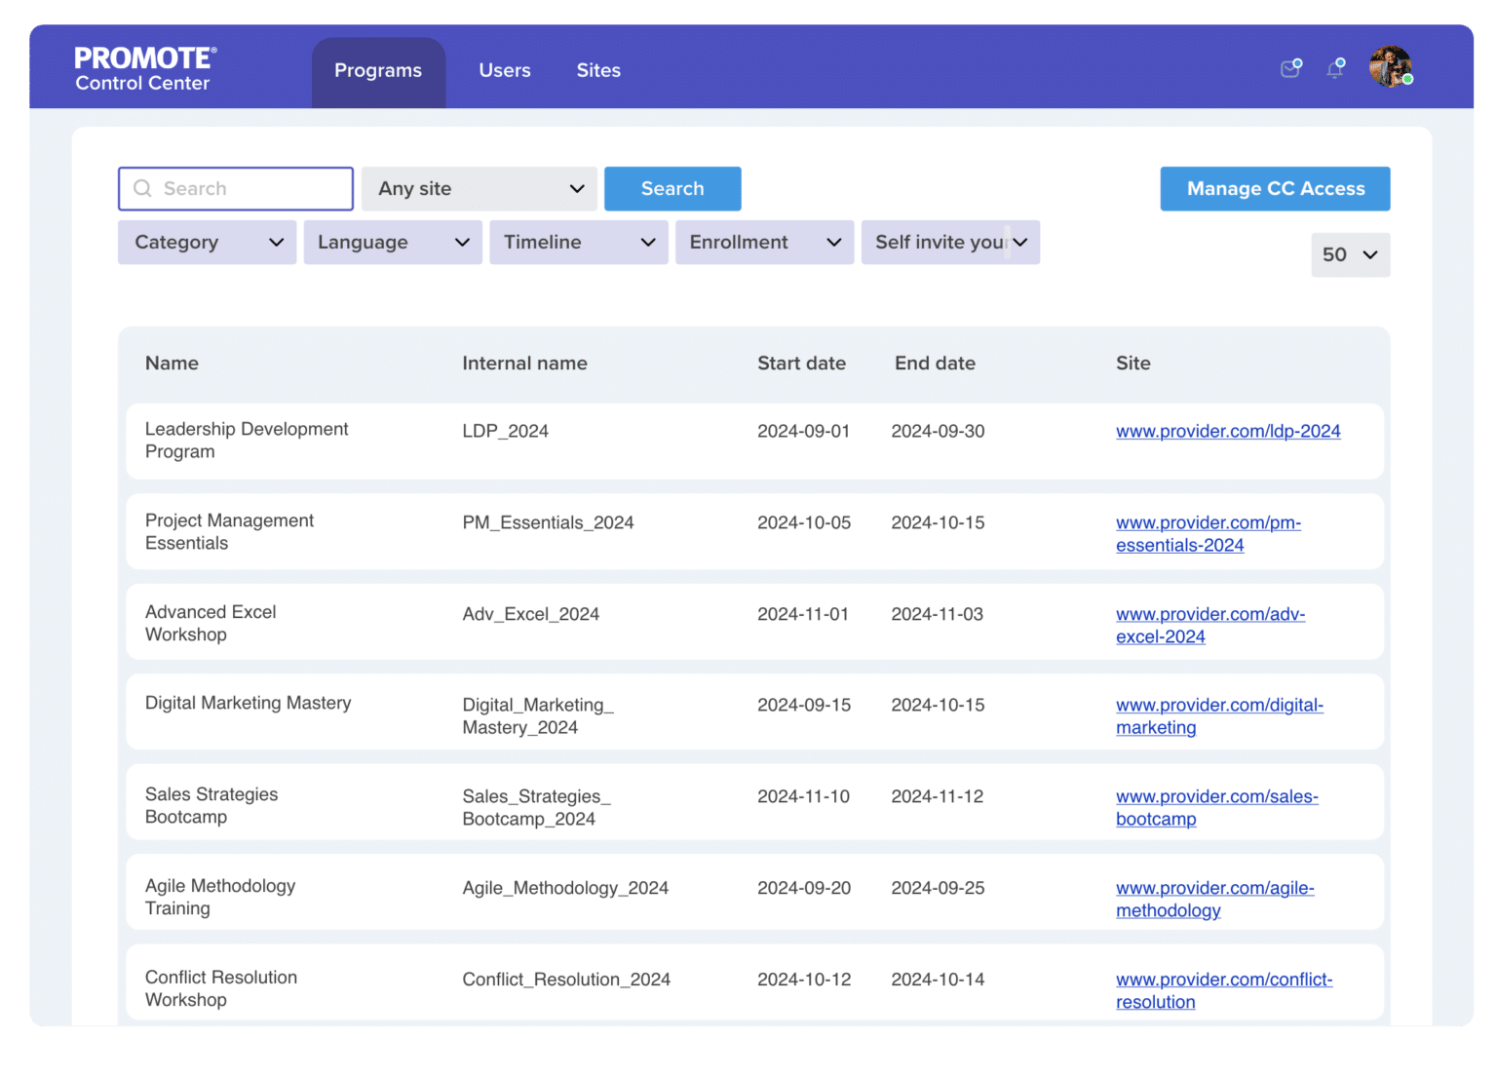Open the notifications bell icon
Viewport: 1497px width, 1077px height.
point(1335,68)
